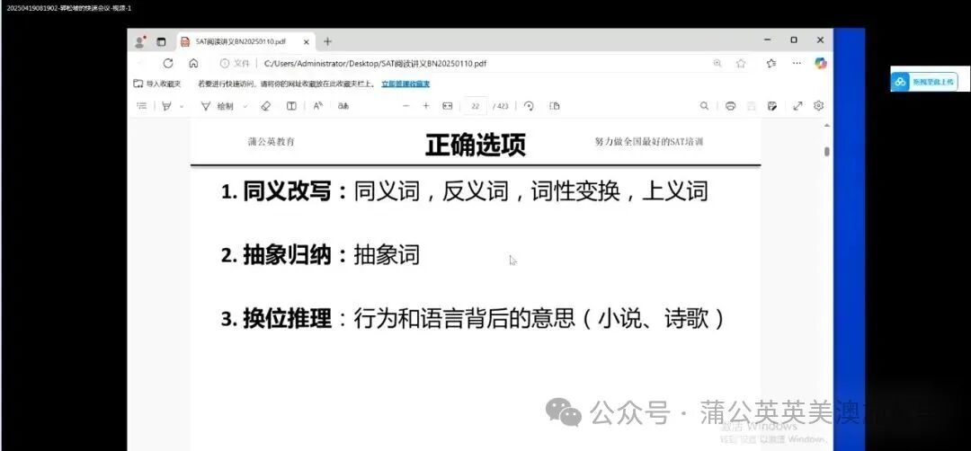
Task: Select the PDF eraser tool
Action: [x=265, y=106]
